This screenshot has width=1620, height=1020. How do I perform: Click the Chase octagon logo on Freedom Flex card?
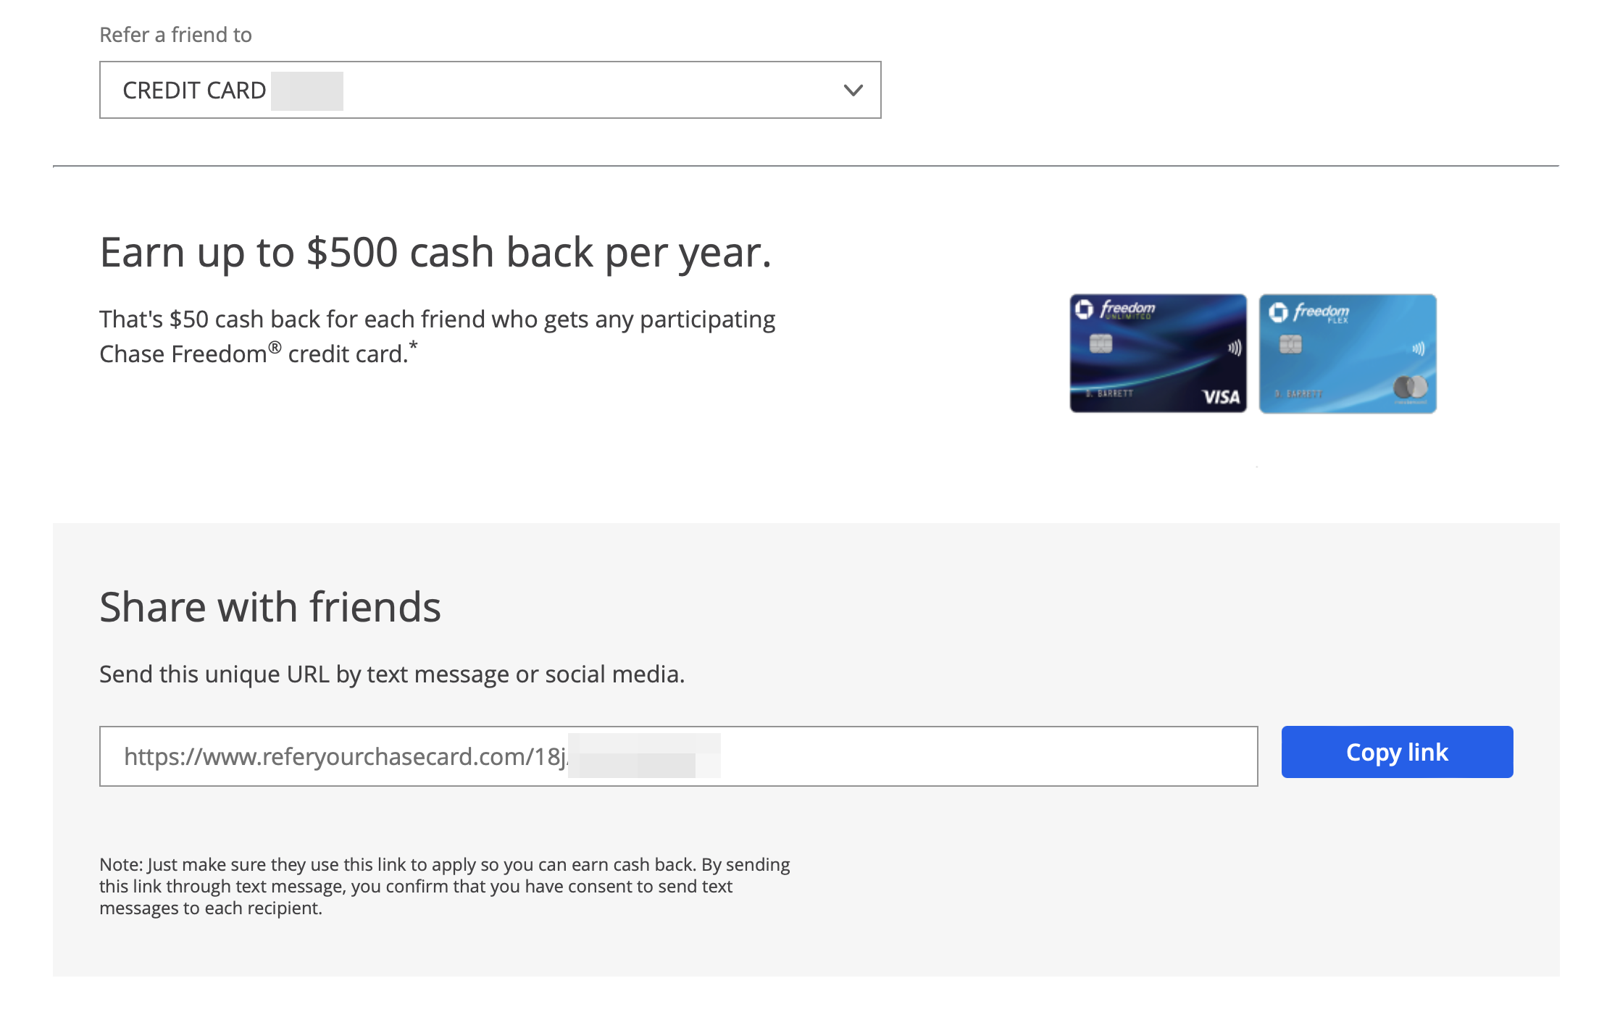click(1278, 312)
